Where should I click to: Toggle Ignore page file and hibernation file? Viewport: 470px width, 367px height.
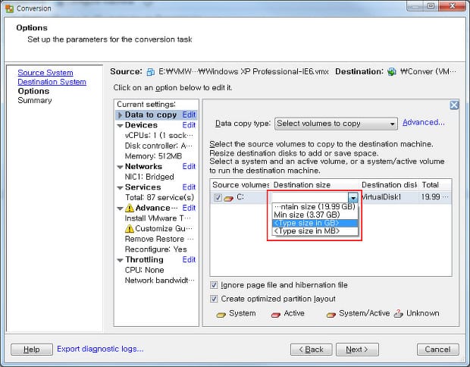[214, 285]
